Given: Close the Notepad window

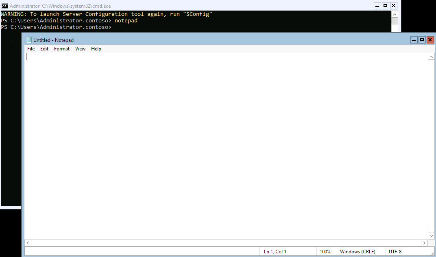Looking at the screenshot, I should 430,40.
